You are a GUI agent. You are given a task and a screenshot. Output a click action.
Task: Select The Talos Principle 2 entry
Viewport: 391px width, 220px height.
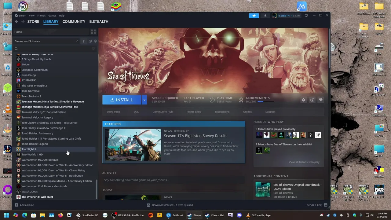click(56, 86)
